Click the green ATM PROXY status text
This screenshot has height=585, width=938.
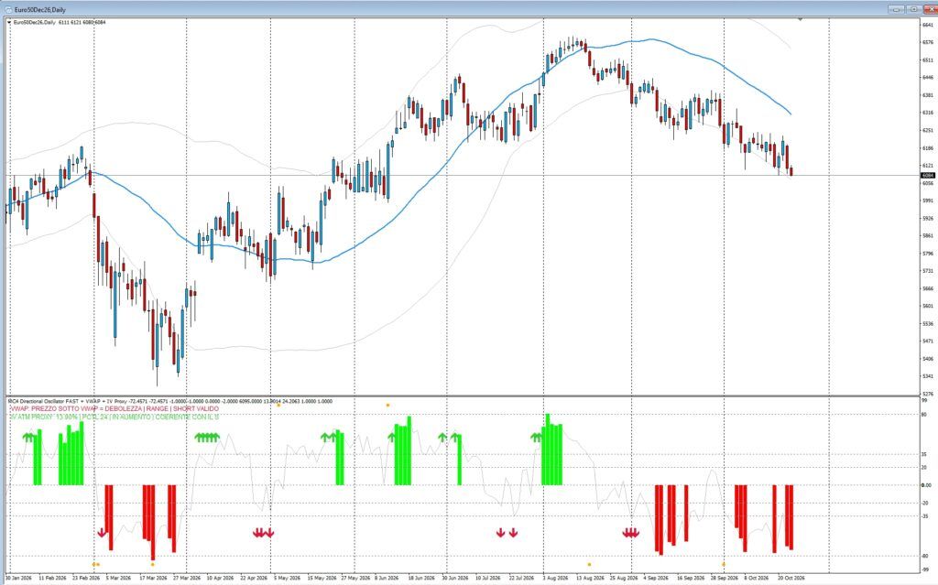point(115,417)
